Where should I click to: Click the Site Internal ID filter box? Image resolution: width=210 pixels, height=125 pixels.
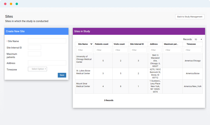pos(138,50)
